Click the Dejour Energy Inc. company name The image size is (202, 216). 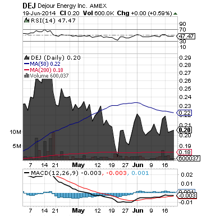point(63,6)
